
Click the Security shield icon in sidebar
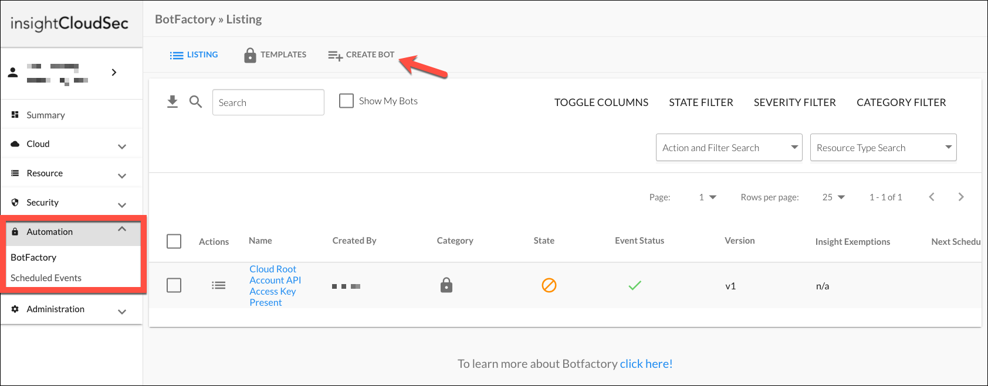tap(15, 203)
